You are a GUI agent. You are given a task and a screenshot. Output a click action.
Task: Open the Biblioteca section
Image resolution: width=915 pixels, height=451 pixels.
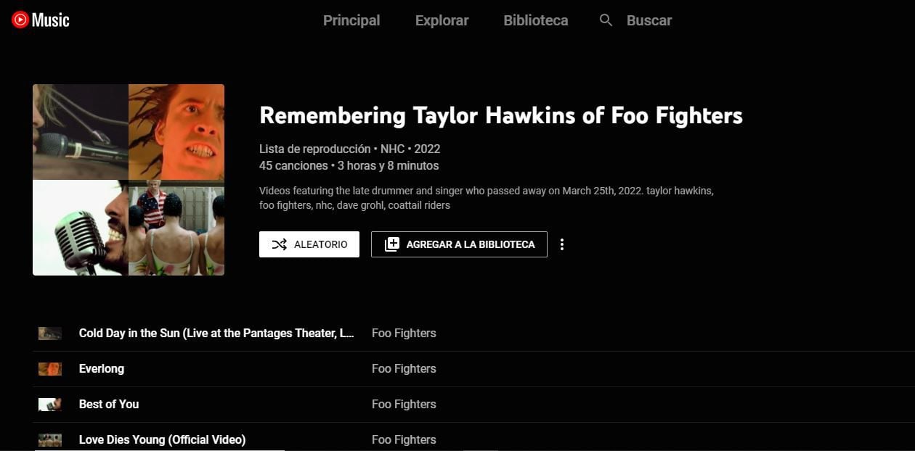pos(535,20)
